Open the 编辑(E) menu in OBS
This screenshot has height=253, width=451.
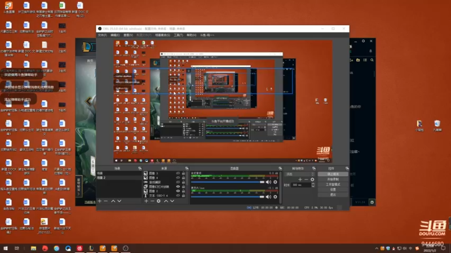point(115,35)
